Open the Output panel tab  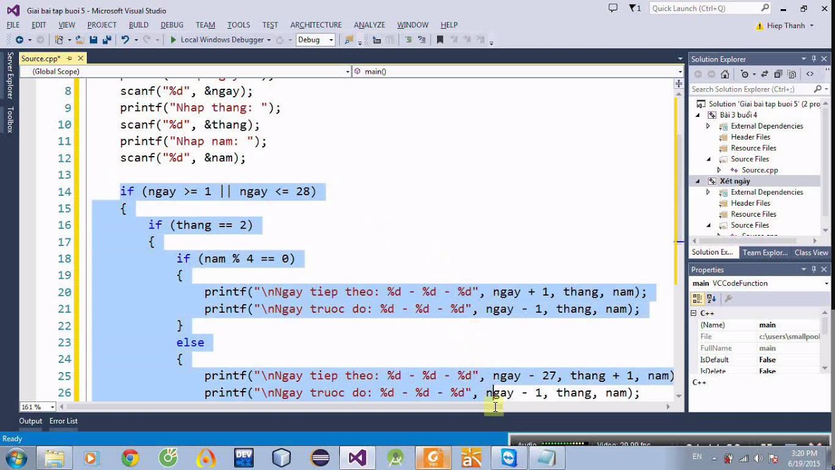pyautogui.click(x=30, y=421)
